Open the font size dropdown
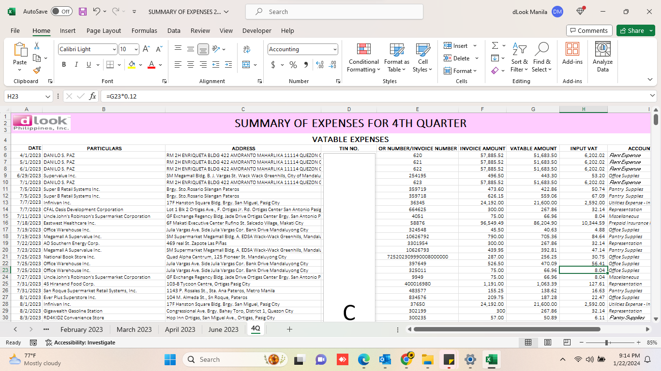Screen dimensions: 661x371 point(136,49)
